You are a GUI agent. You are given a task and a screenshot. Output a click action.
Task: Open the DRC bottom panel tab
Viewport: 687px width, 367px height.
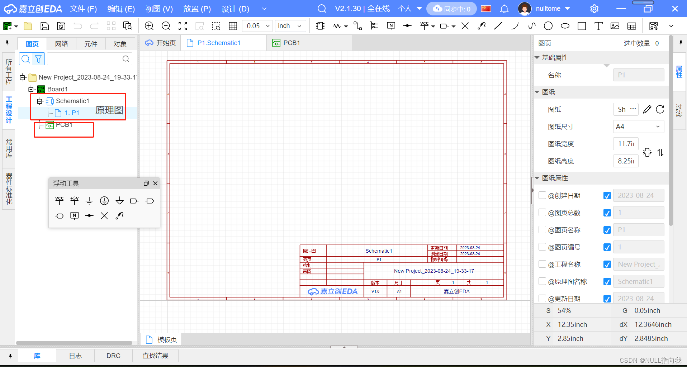(x=113, y=356)
